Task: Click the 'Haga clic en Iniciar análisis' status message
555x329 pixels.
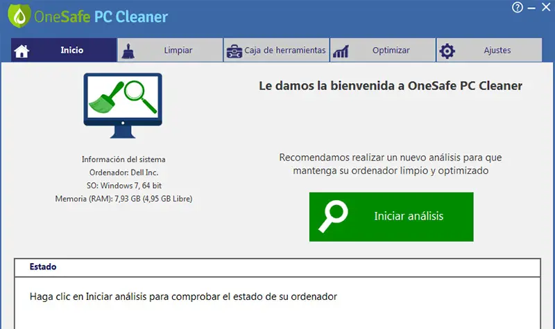Action: 183,296
